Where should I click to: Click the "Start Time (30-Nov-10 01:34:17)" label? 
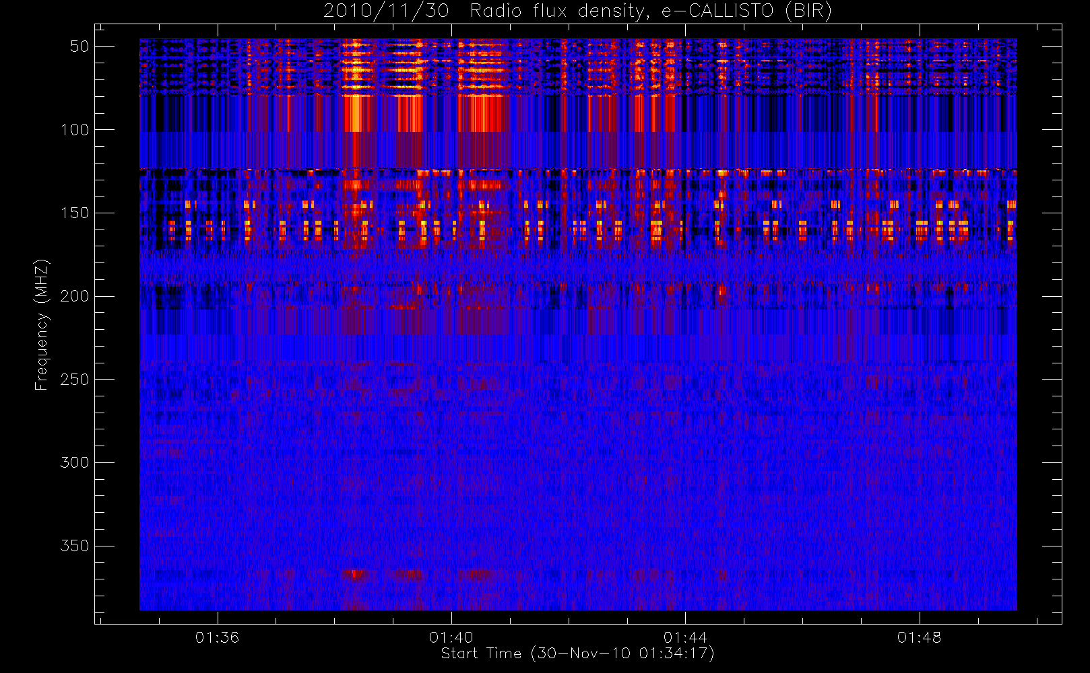tap(577, 653)
